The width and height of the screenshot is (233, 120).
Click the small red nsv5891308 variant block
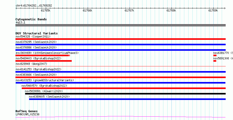[215, 61]
